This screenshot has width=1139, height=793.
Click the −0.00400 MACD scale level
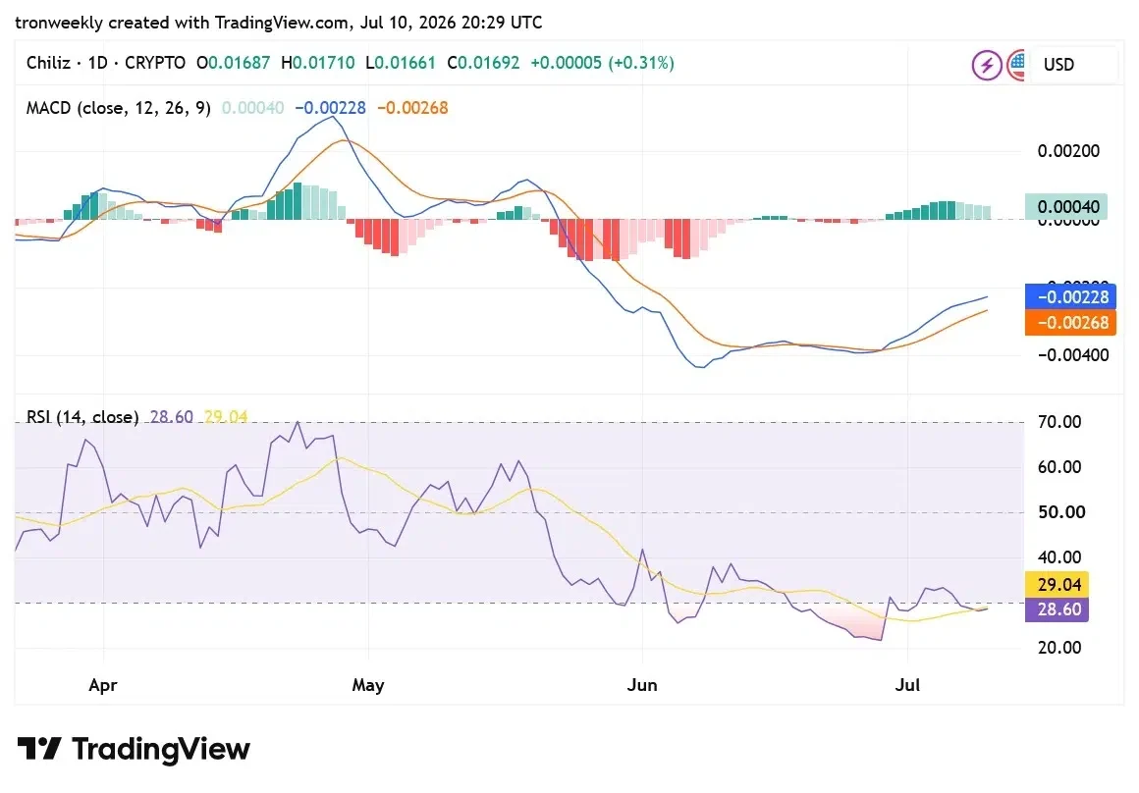click(1073, 355)
